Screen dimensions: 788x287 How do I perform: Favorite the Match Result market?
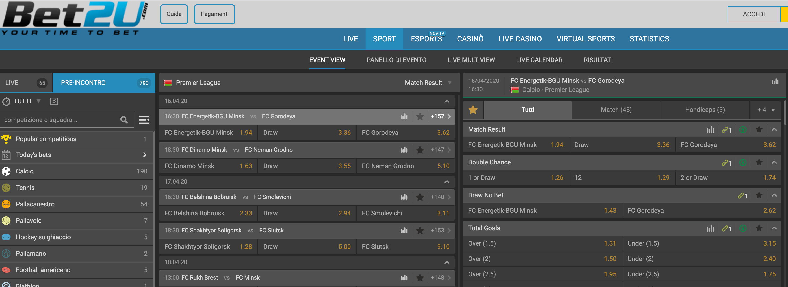tap(759, 129)
